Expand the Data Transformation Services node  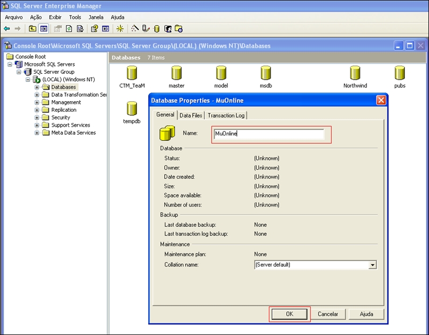[x=37, y=95]
